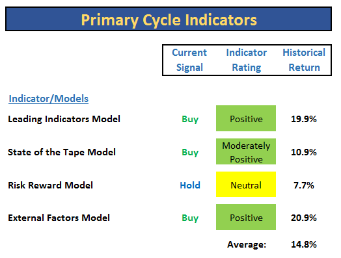
Task: Click the 7.7% historical return value
Action: pyautogui.click(x=304, y=185)
